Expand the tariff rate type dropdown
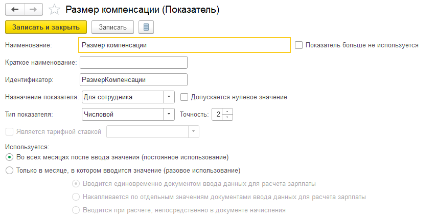437x222 pixels. pyautogui.click(x=194, y=132)
